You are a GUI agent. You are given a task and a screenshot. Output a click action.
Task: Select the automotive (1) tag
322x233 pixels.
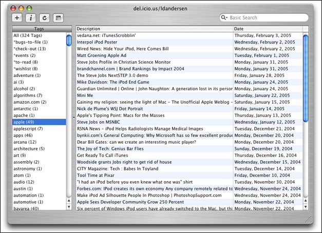point(39,202)
